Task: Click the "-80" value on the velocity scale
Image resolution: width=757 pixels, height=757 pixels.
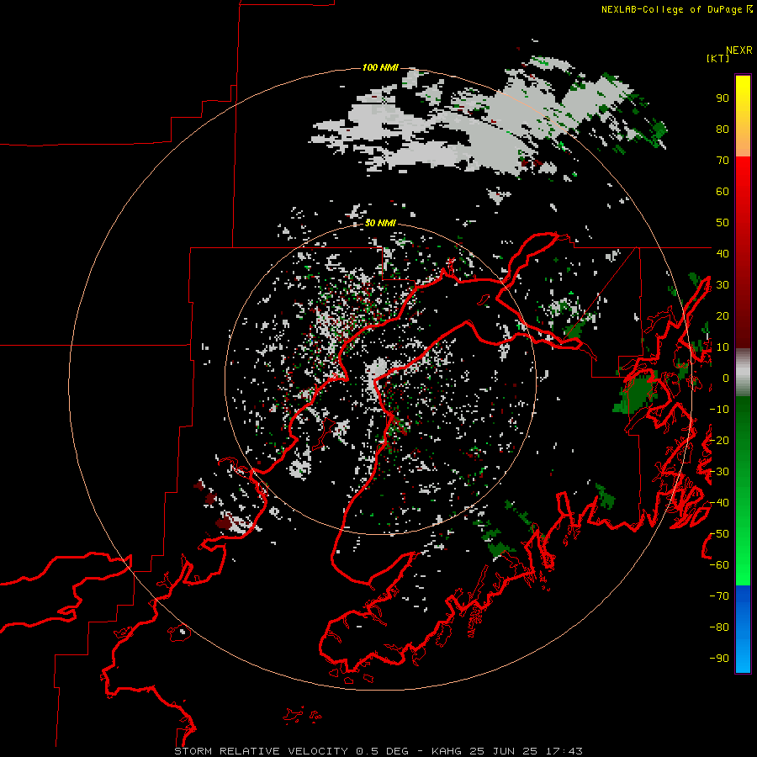Action: 719,627
